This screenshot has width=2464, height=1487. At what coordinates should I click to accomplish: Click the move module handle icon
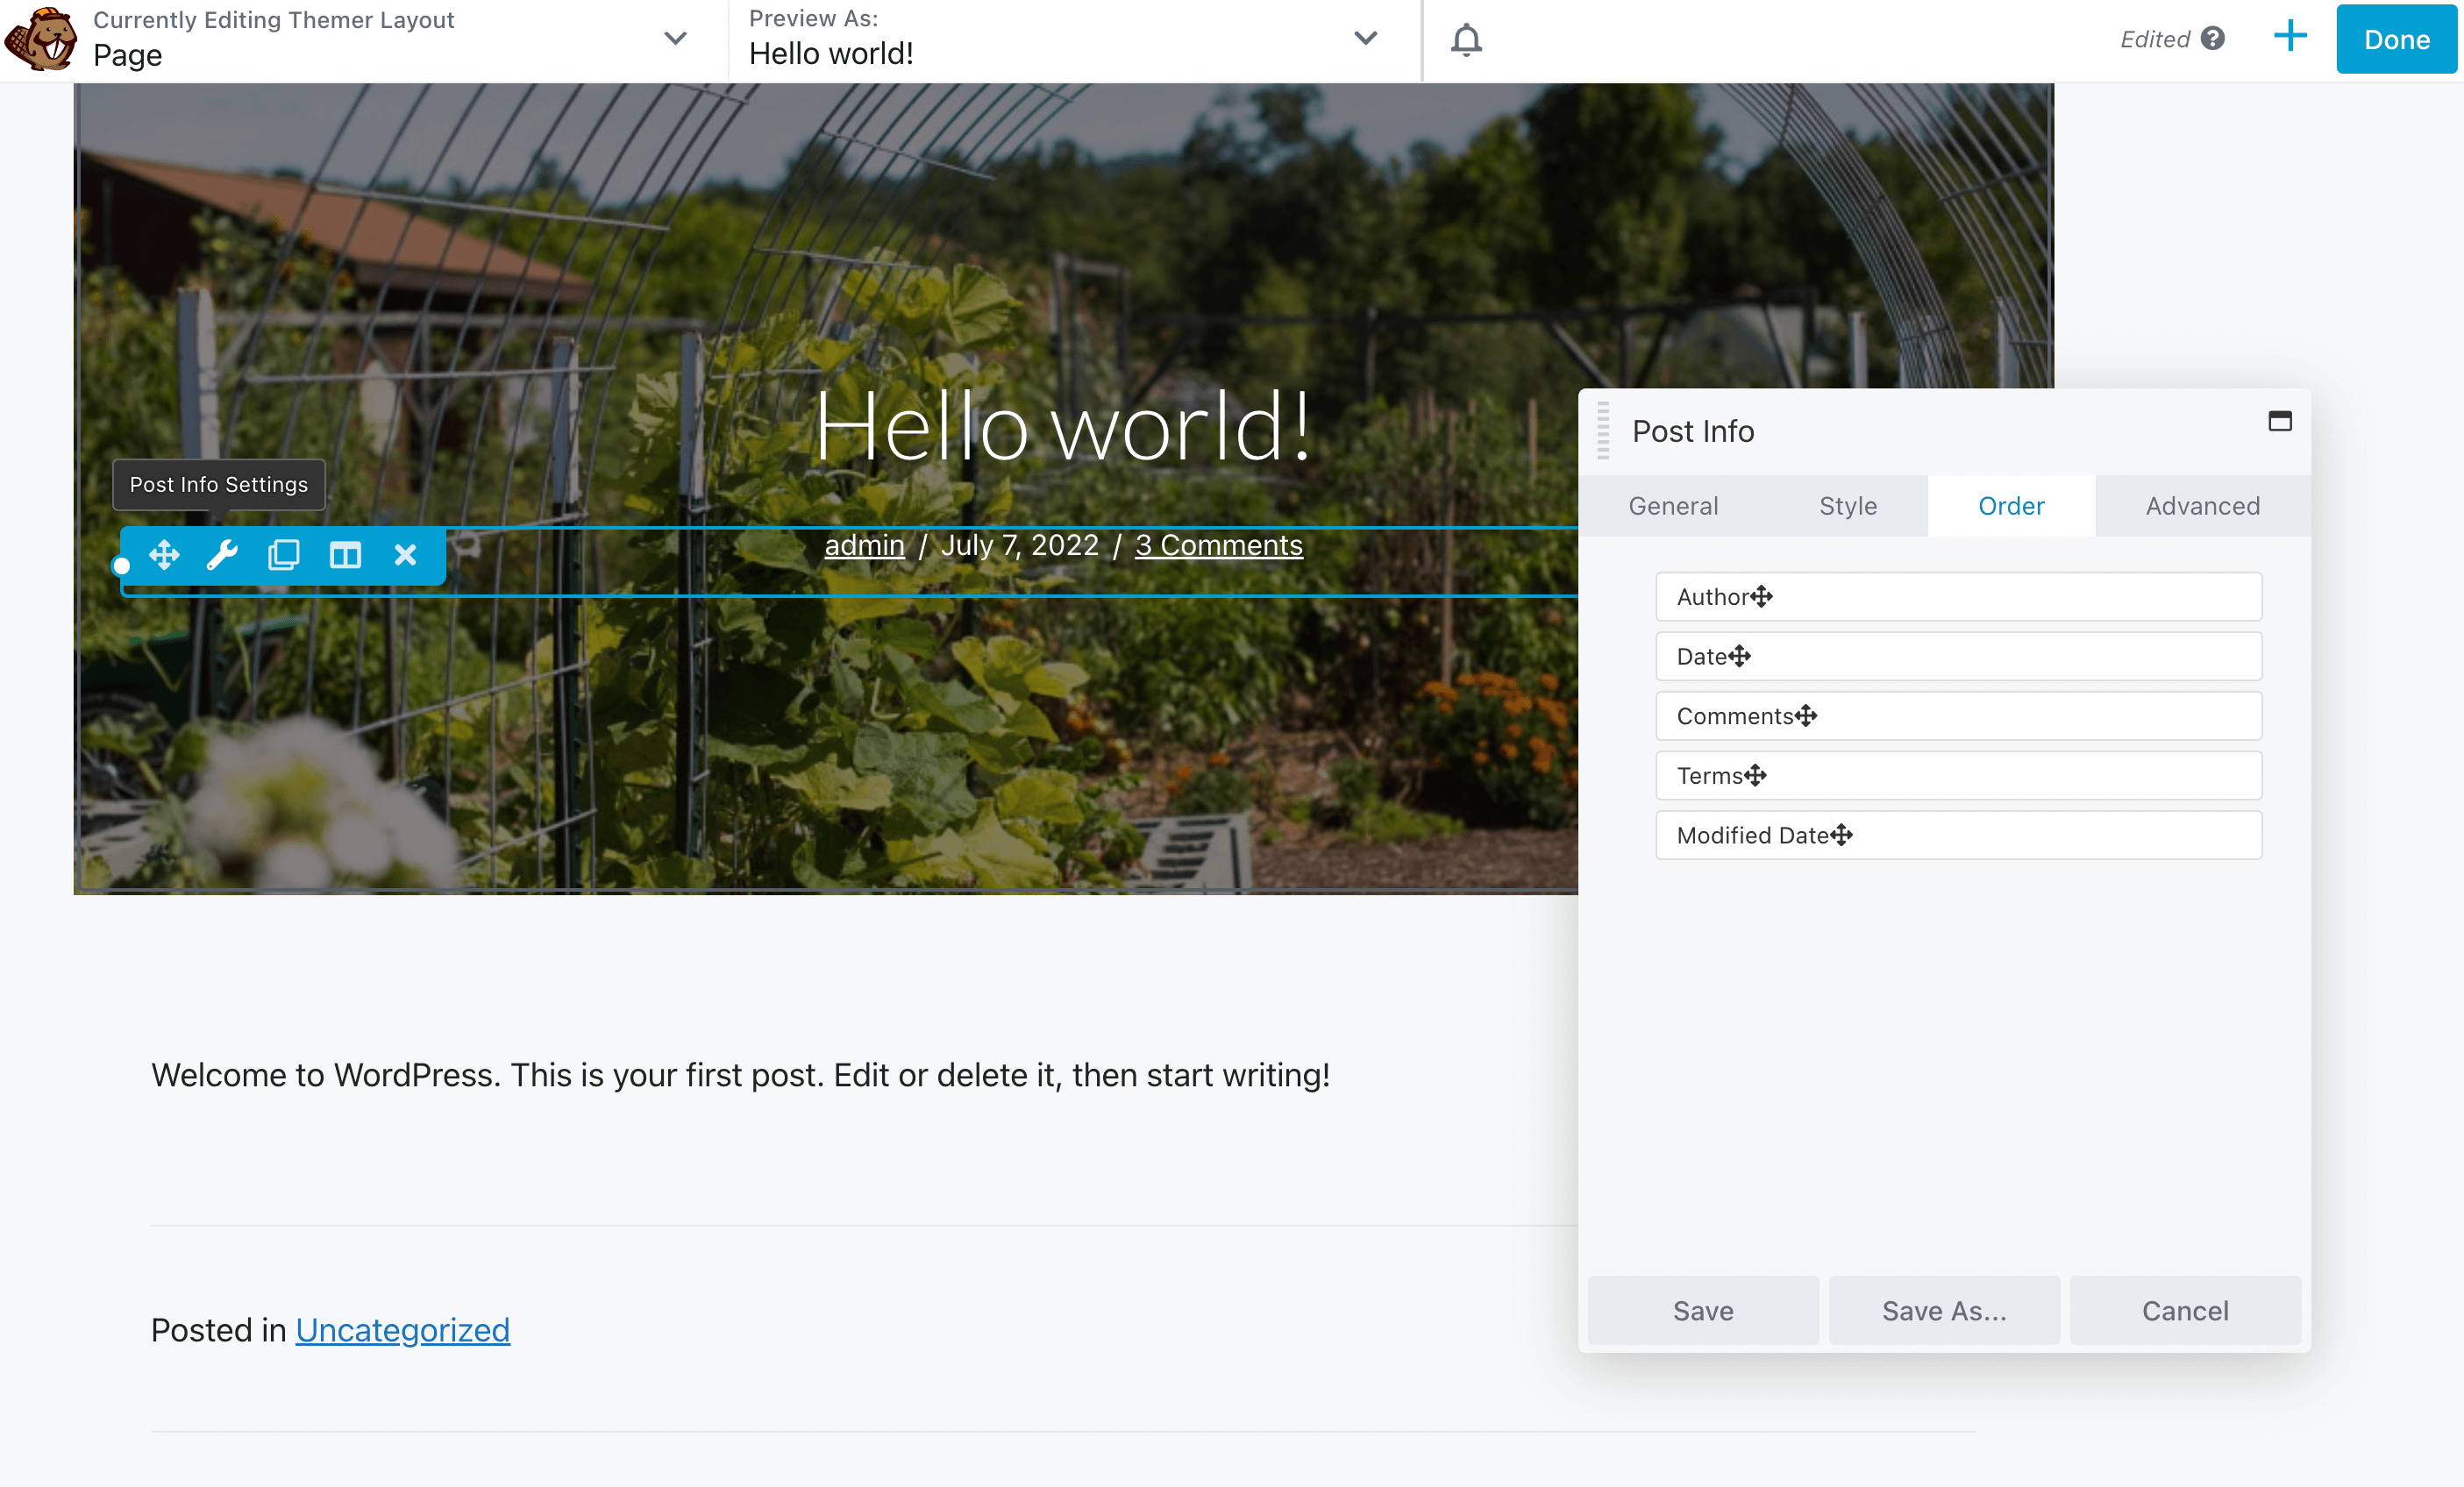pos(164,555)
